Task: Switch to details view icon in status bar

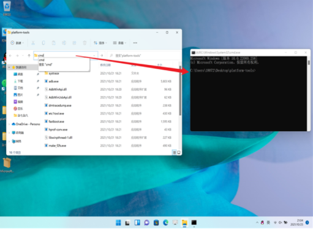Action: (175, 152)
